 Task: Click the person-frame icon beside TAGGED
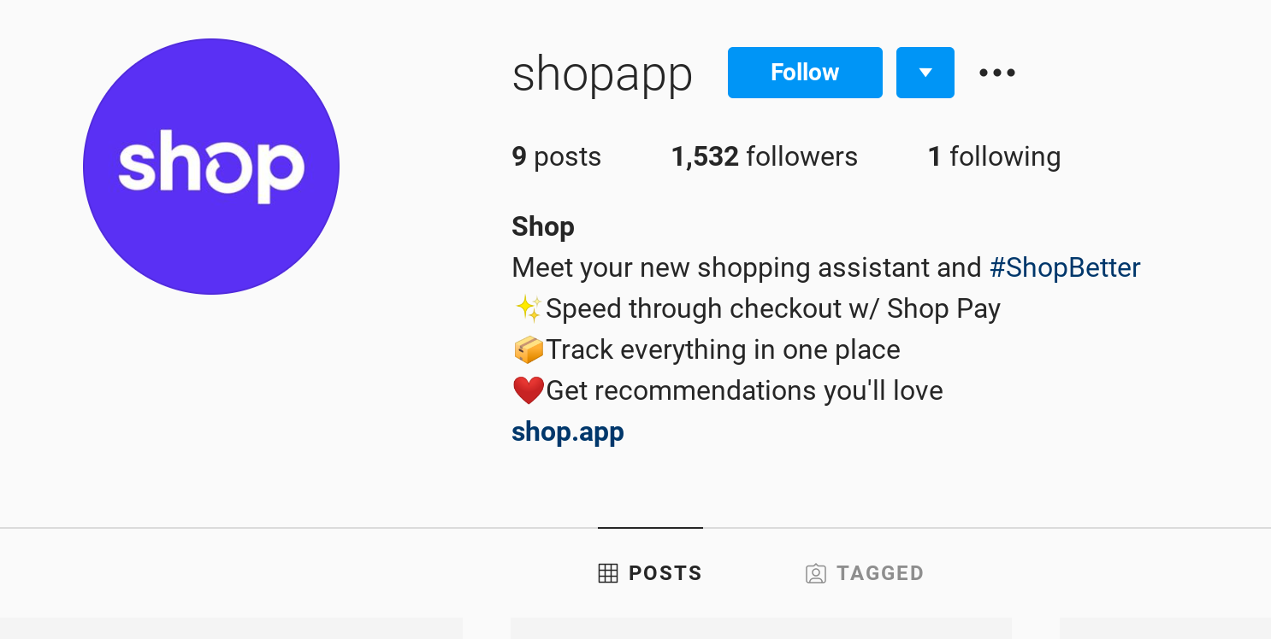pos(816,573)
